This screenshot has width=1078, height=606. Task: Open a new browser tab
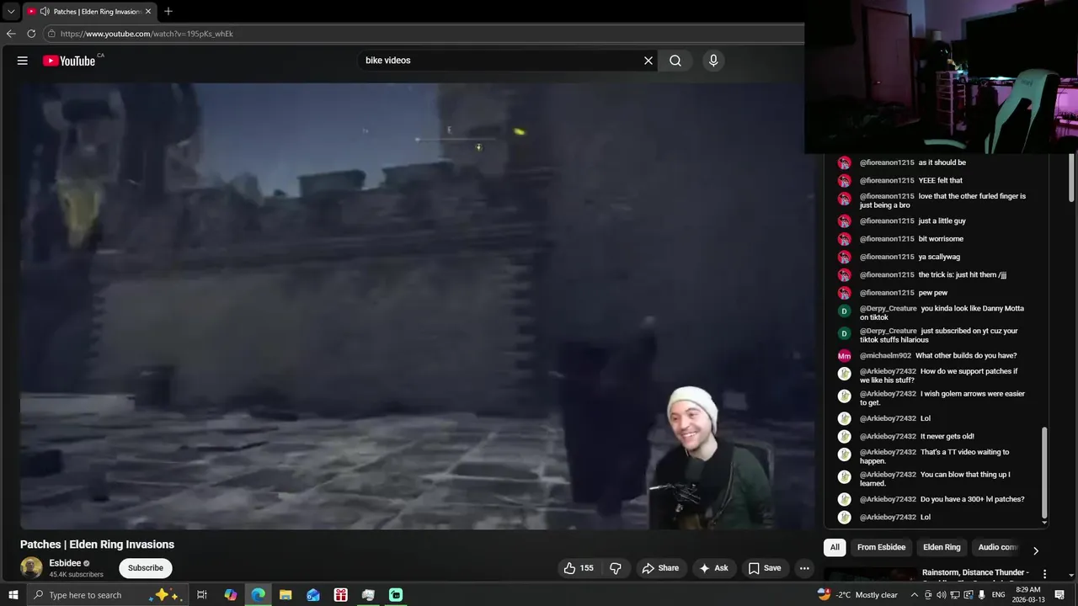point(168,11)
